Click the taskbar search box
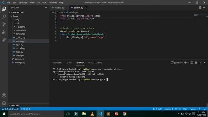Viewport: 208px width, 117px height. (x=36, y=114)
